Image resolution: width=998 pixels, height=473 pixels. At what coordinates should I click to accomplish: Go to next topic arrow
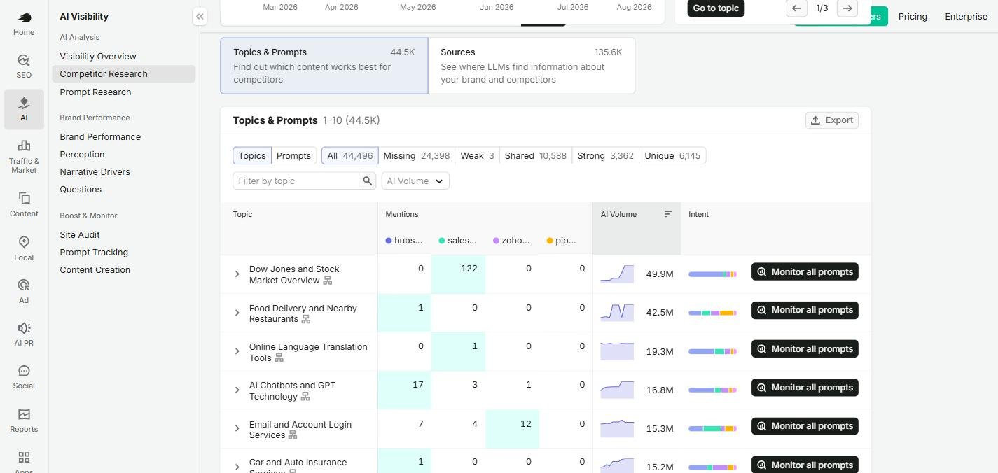click(x=847, y=8)
